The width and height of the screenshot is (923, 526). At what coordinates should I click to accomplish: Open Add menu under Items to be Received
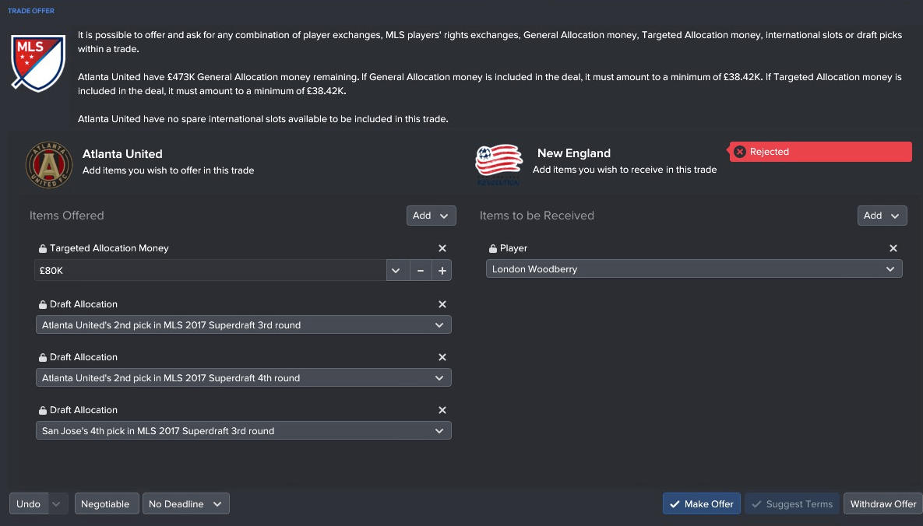pyautogui.click(x=882, y=216)
